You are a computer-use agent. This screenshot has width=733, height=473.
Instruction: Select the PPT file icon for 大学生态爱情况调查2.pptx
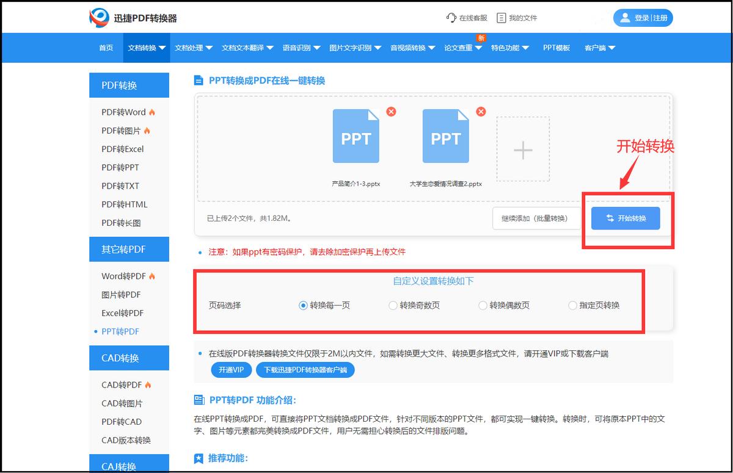(446, 135)
